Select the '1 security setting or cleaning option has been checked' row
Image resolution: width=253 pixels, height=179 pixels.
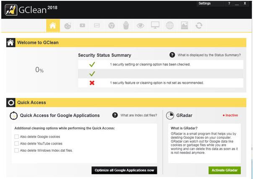tap(161, 65)
